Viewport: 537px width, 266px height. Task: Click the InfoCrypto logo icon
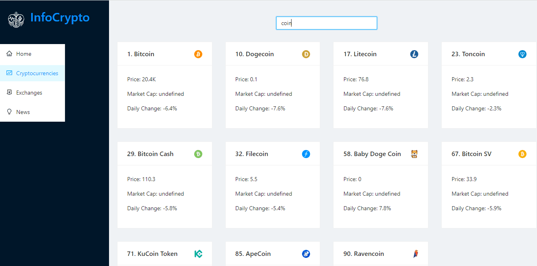16,19
